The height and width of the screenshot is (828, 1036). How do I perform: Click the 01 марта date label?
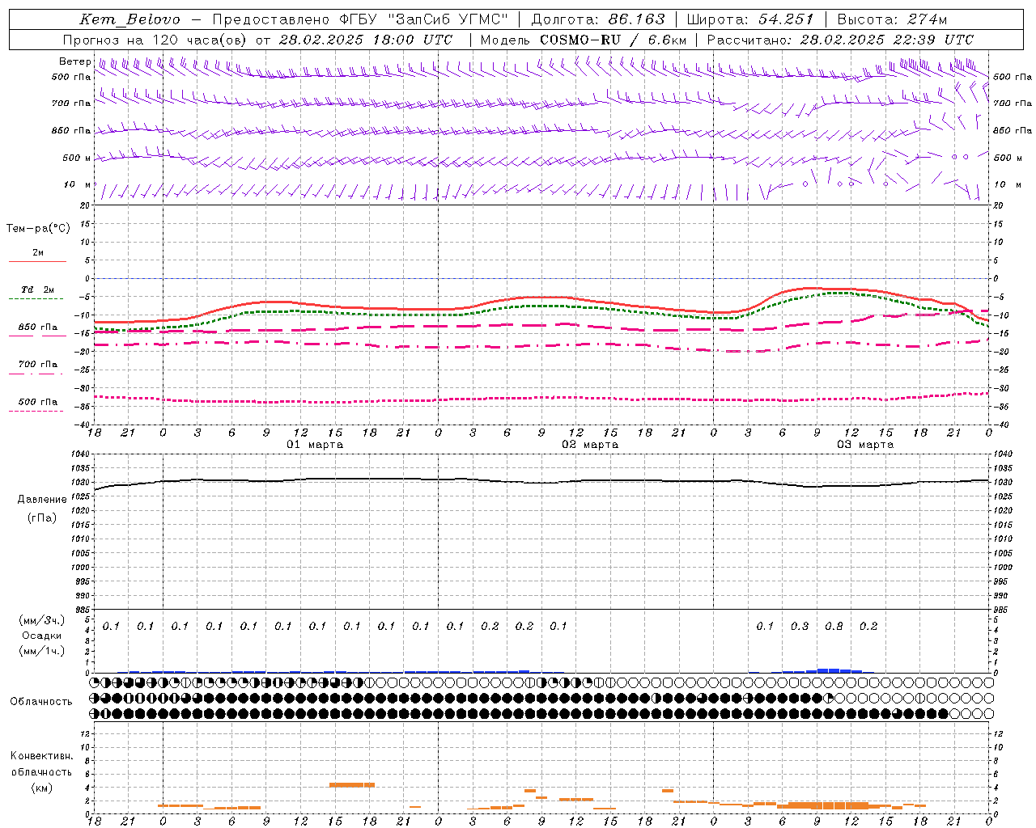[315, 445]
